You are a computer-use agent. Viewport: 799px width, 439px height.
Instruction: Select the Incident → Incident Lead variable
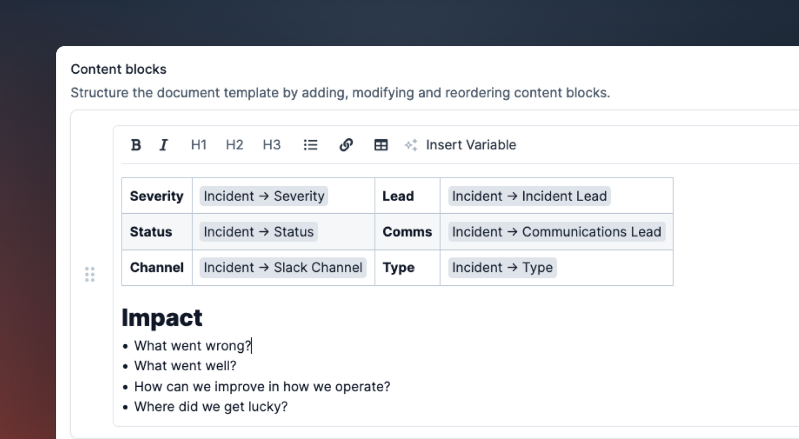(x=529, y=196)
